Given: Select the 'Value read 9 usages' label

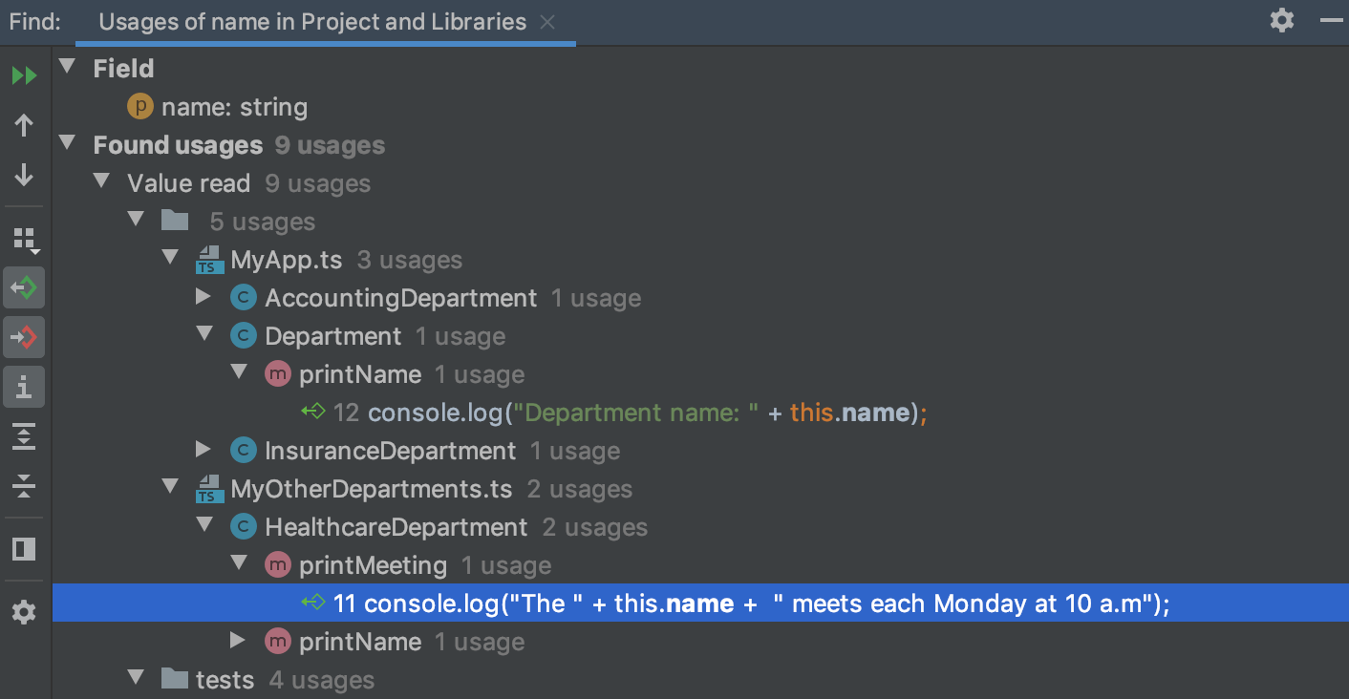Looking at the screenshot, I should [248, 183].
